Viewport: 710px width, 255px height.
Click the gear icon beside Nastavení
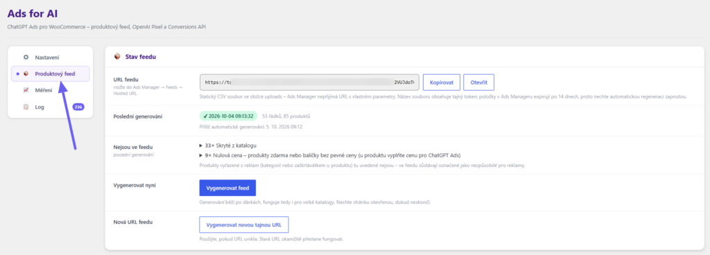click(26, 58)
